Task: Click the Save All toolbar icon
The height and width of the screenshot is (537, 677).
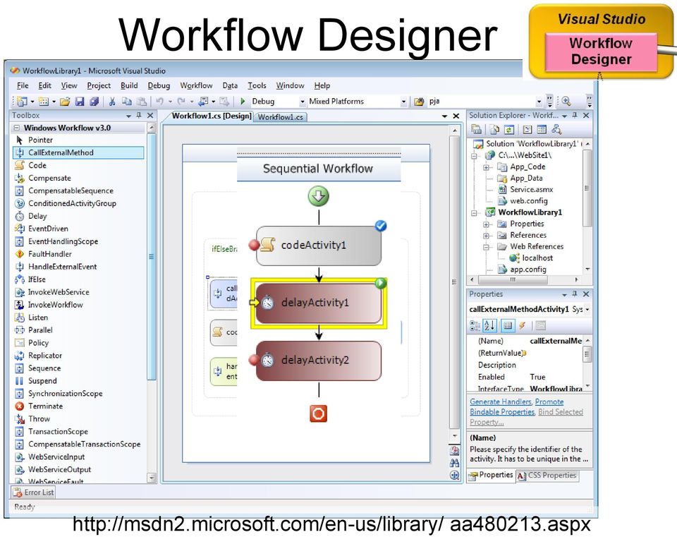Action: [x=94, y=102]
